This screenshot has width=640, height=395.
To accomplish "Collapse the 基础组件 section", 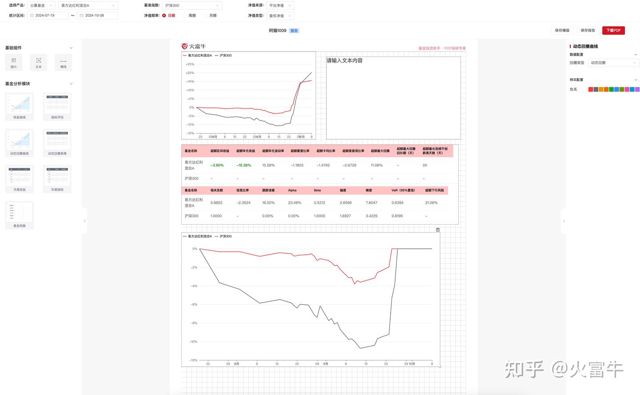I will 71,48.
